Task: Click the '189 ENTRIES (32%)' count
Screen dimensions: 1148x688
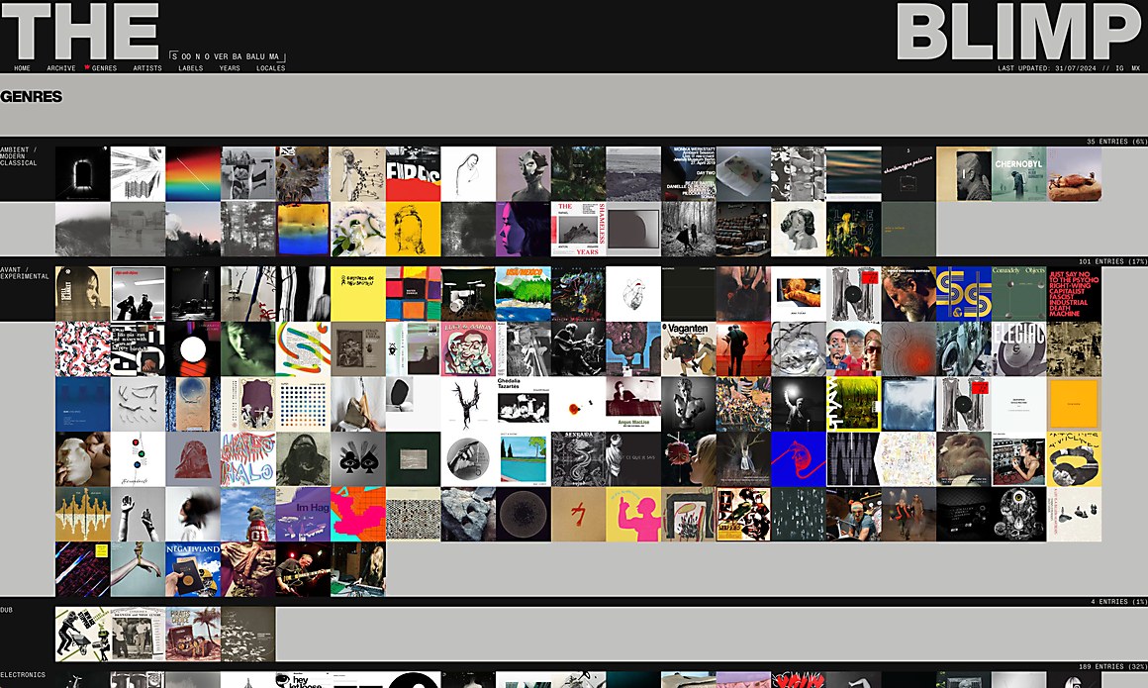Action: 1112,667
